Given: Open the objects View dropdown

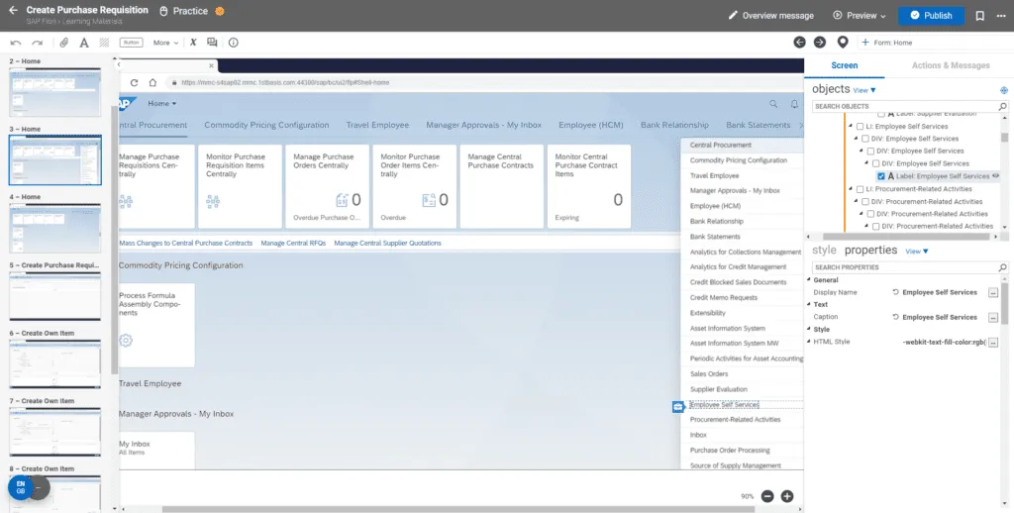Looking at the screenshot, I should tap(864, 90).
